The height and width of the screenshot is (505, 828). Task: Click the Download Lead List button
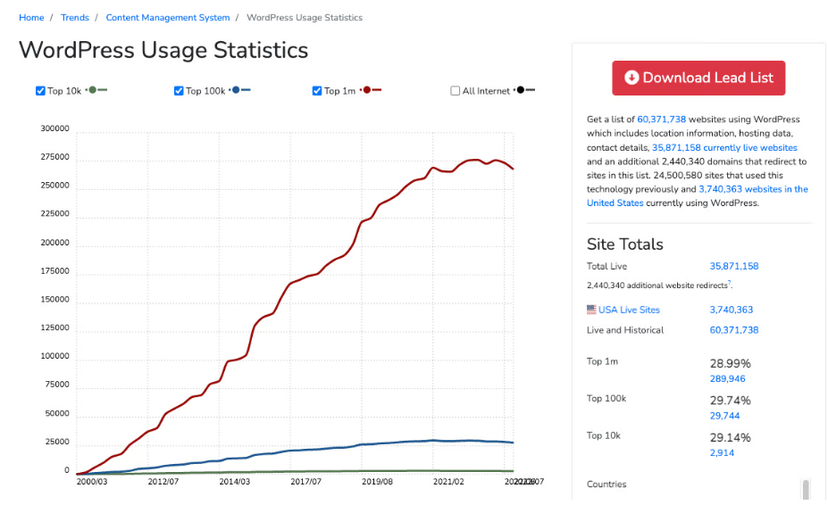[x=698, y=78]
